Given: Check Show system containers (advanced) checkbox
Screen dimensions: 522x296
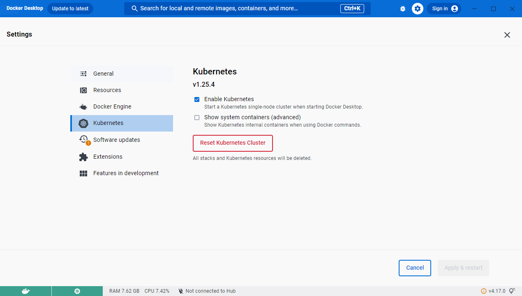Looking at the screenshot, I should point(197,118).
